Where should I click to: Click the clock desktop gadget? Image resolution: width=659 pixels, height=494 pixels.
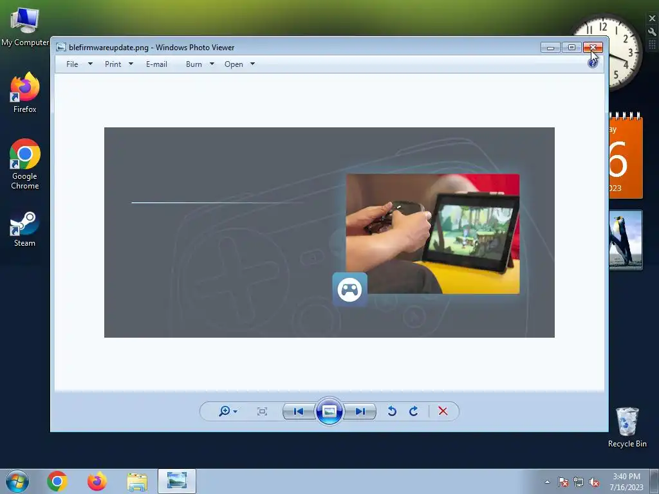pyautogui.click(x=626, y=51)
